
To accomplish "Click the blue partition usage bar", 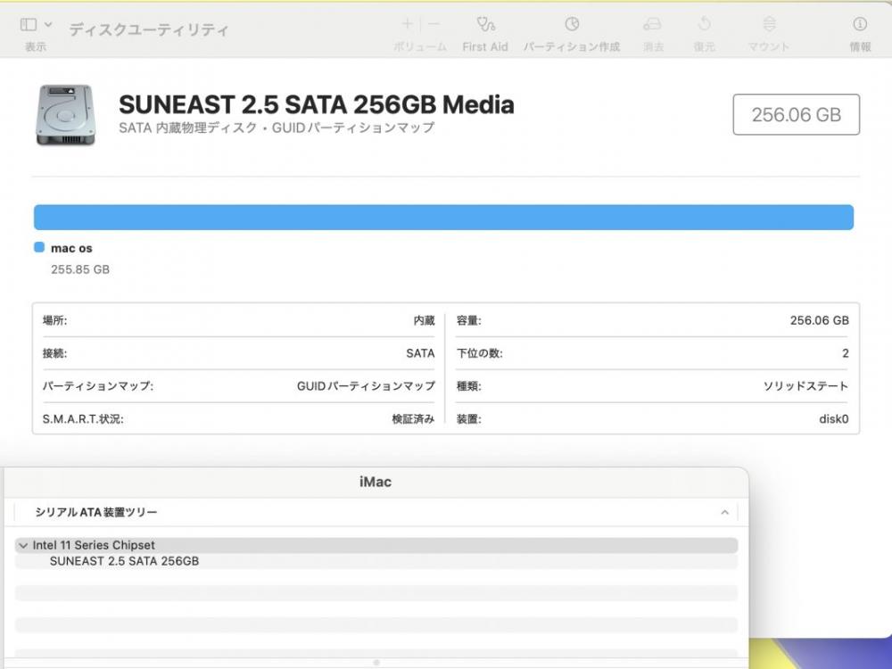I will pos(443,218).
